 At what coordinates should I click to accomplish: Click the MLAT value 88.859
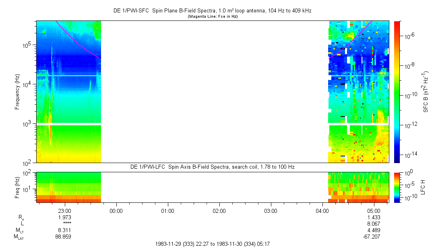pos(63,237)
